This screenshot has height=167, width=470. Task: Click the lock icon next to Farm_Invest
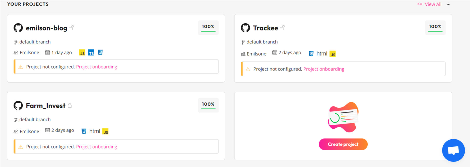(70, 105)
